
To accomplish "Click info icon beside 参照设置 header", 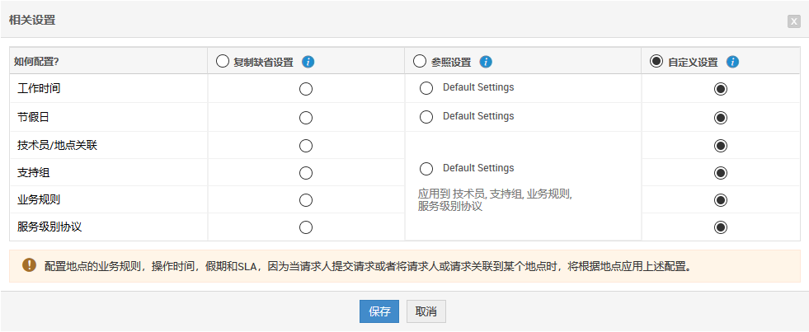I will pyautogui.click(x=486, y=62).
